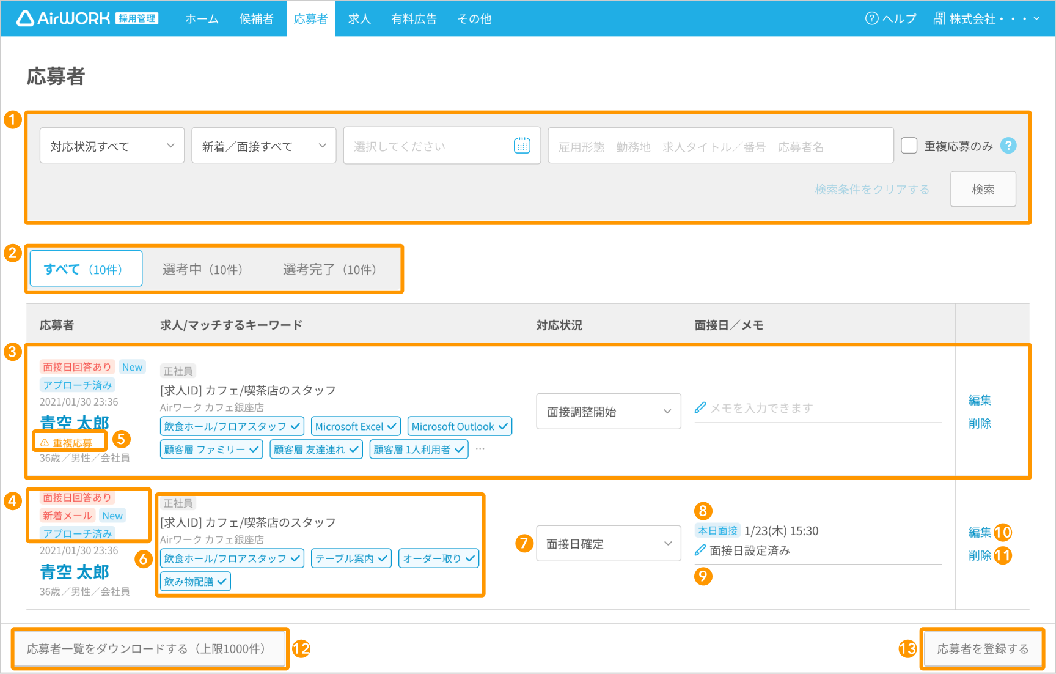Click the 求人/マッチするキーワード column header

tap(231, 325)
